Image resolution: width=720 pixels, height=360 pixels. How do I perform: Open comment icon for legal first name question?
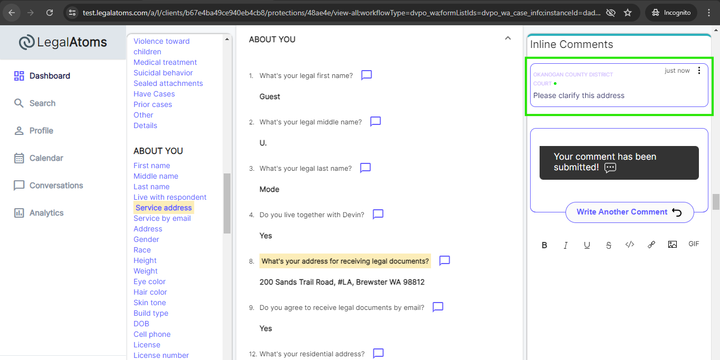click(x=367, y=75)
